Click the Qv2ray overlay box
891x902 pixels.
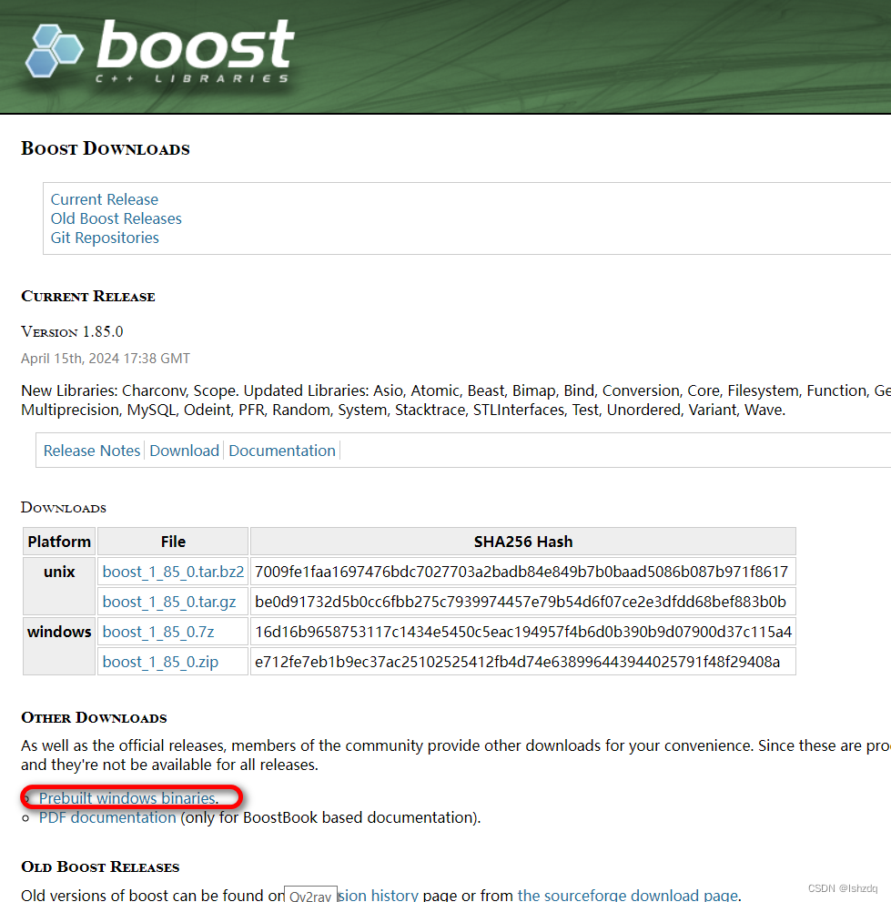pos(310,895)
